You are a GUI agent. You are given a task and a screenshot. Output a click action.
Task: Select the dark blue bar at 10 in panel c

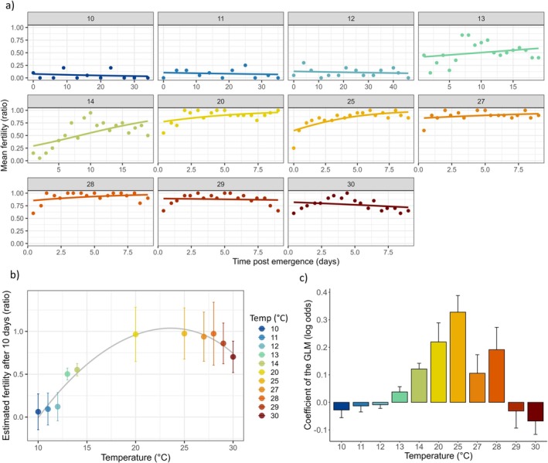click(x=342, y=406)
